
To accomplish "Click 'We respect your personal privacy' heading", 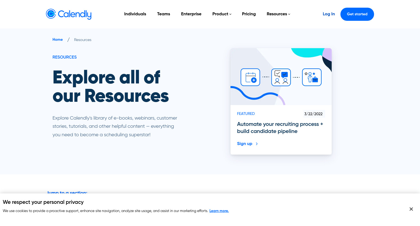I will point(43,202).
